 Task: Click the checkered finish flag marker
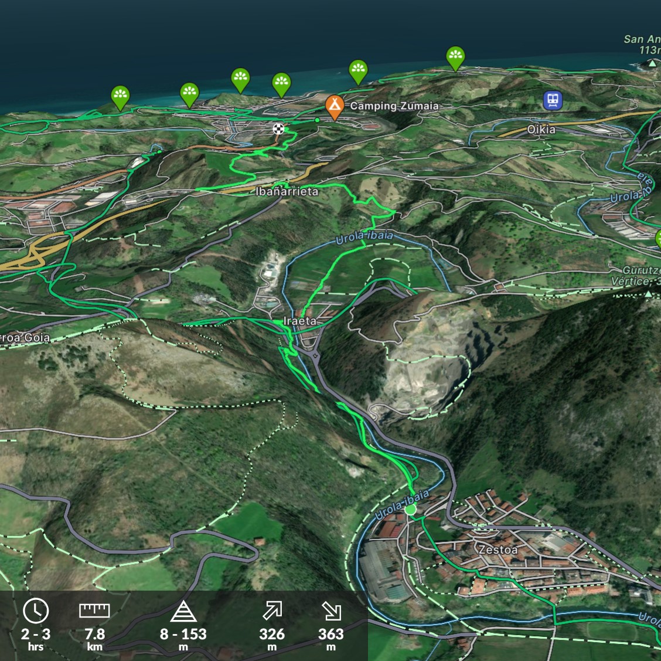click(279, 128)
